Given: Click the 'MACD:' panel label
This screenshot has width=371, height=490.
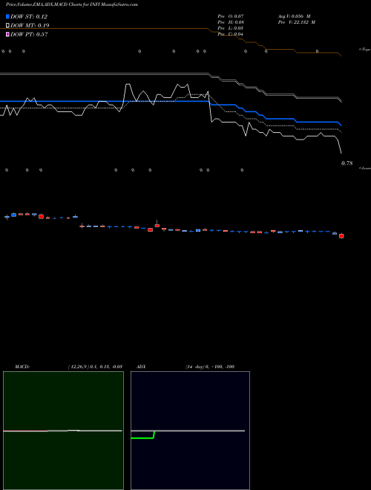Looking at the screenshot, I should click(22, 367).
